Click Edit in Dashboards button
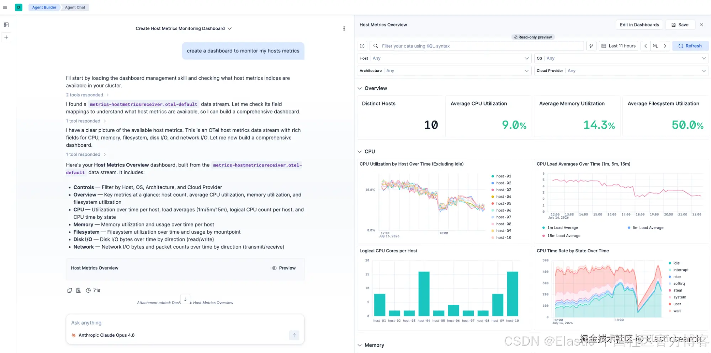This screenshot has height=353, width=711. [x=639, y=25]
